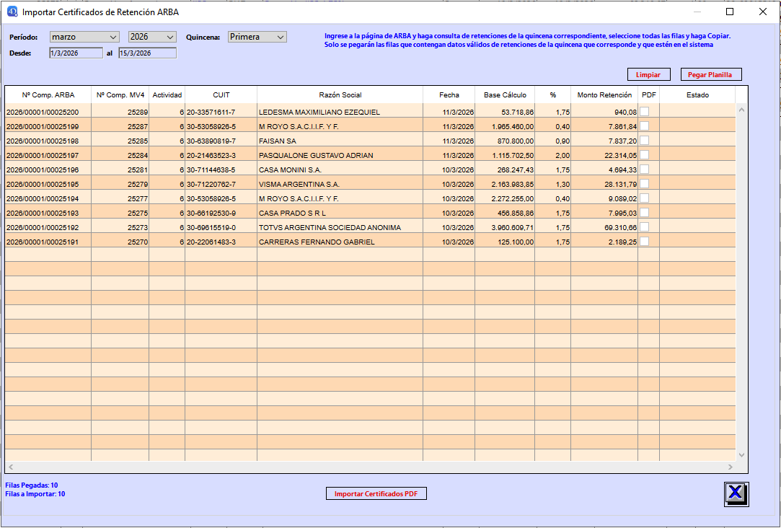Click Importar Certificados PDF button
The height and width of the screenshot is (528, 781).
(x=376, y=494)
